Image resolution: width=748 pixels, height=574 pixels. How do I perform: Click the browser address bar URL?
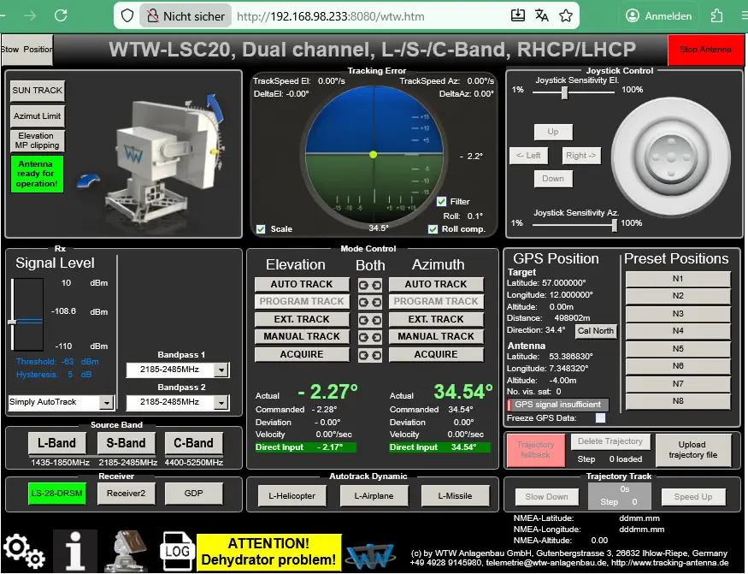pos(331,16)
